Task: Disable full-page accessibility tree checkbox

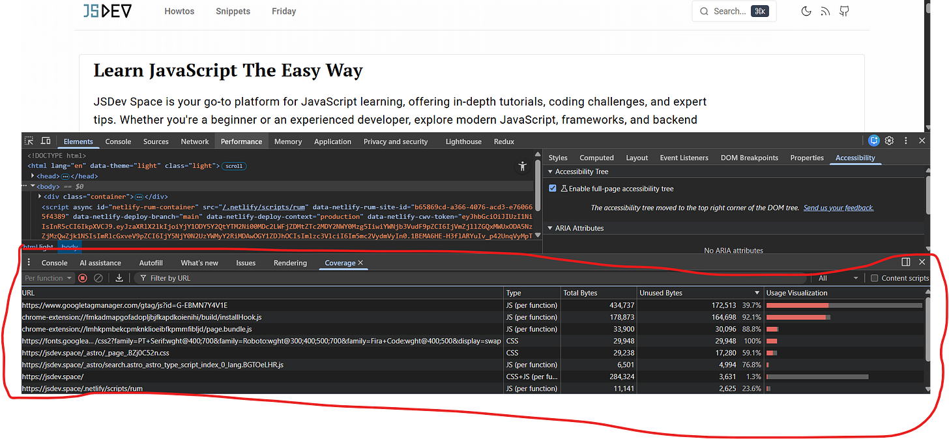Action: tap(553, 188)
